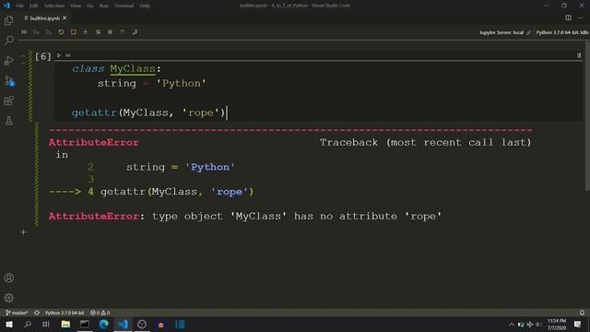The width and height of the screenshot is (590, 332).
Task: Move cell 6 up with arrow
Action: (x=22, y=55)
